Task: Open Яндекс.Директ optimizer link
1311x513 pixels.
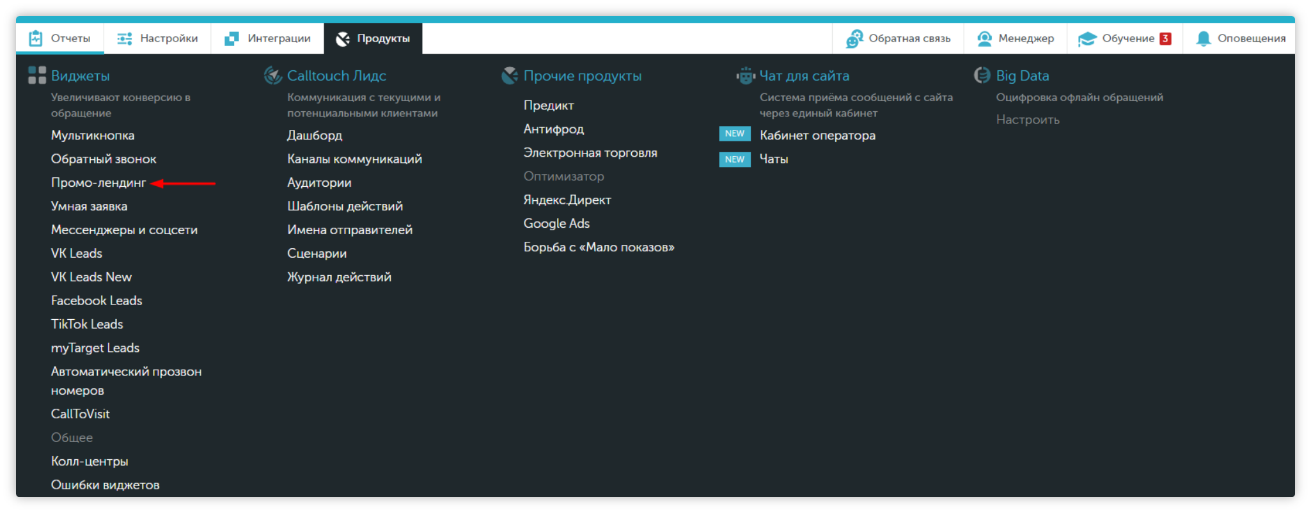Action: 567,200
